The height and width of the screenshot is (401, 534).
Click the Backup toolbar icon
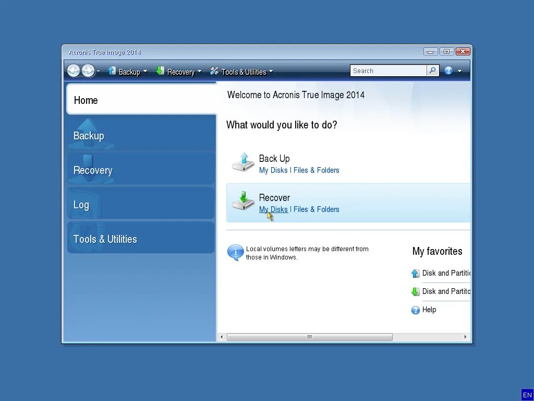(x=112, y=70)
